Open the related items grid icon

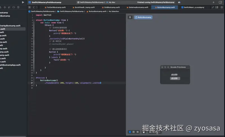[30, 7]
